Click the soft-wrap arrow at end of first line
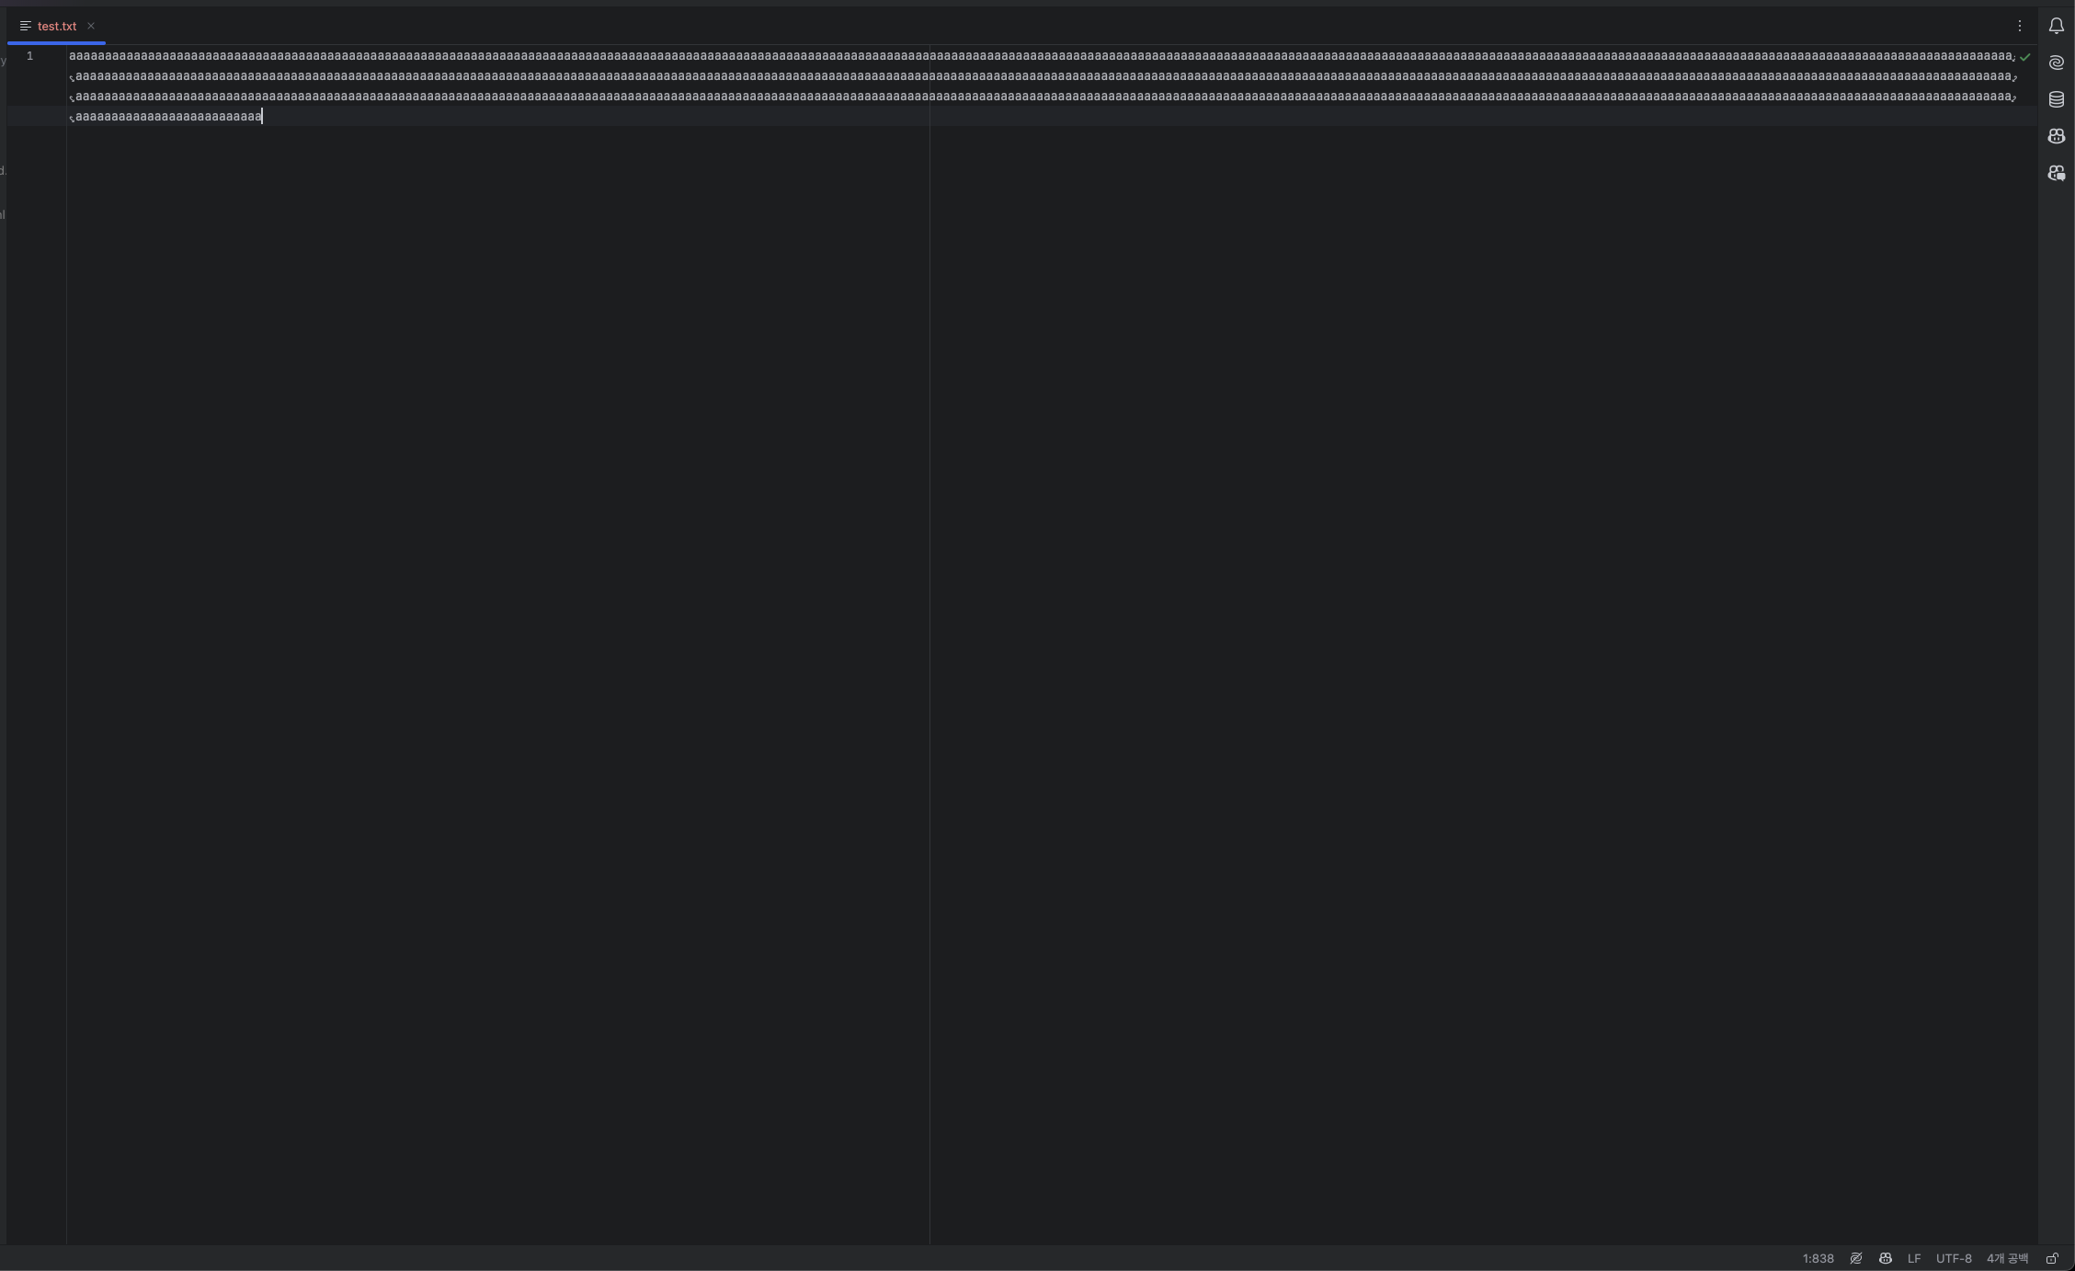This screenshot has height=1271, width=2075. click(x=2014, y=57)
